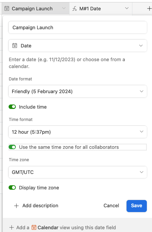Click the formula fx icon beside M#1 Date
The width and height of the screenshot is (152, 232).
pyautogui.click(x=74, y=9)
